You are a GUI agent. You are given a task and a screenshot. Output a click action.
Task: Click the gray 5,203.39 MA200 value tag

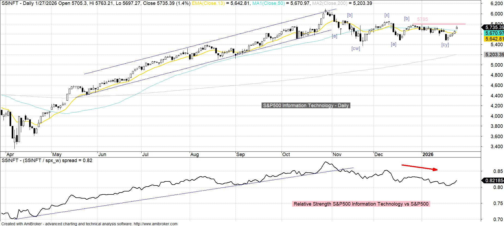(494, 55)
